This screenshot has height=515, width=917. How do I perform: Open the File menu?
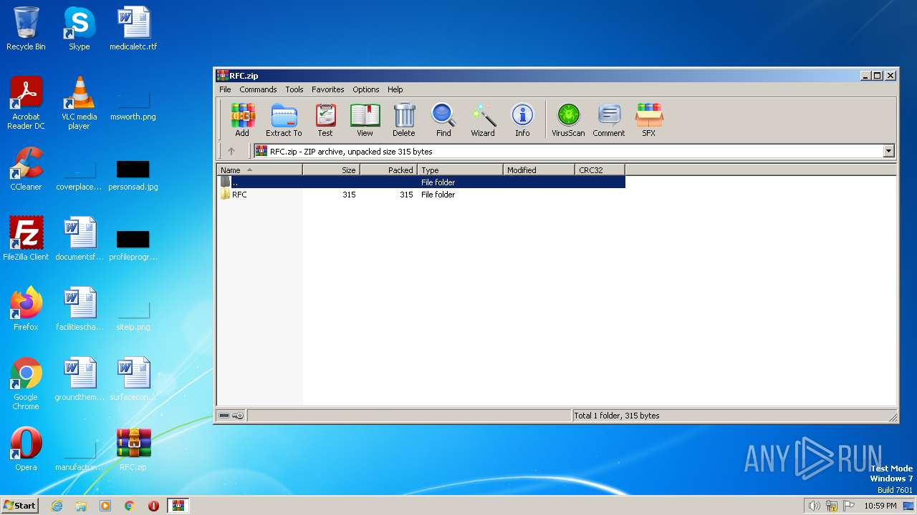pyautogui.click(x=225, y=89)
